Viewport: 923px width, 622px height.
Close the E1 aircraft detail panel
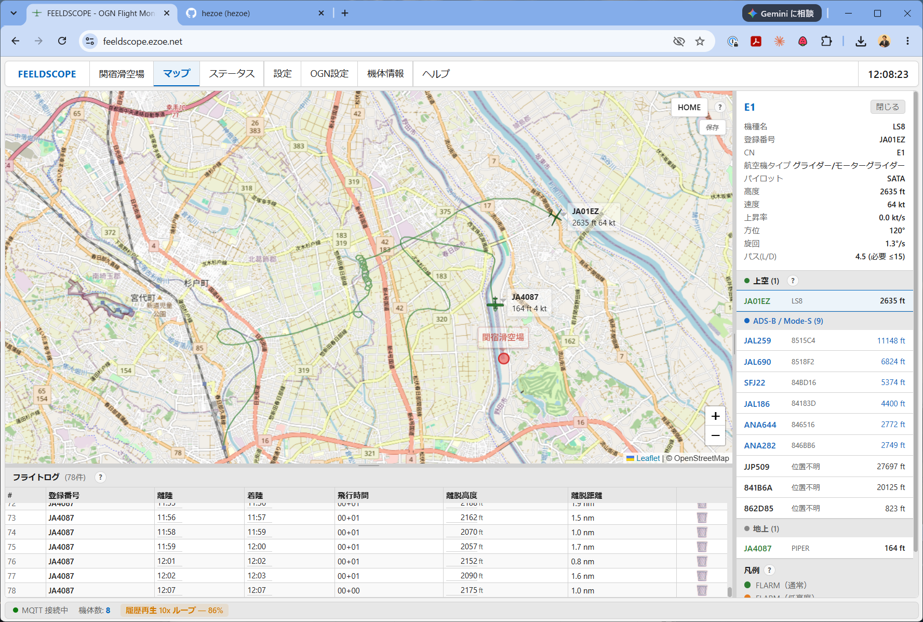click(x=888, y=107)
